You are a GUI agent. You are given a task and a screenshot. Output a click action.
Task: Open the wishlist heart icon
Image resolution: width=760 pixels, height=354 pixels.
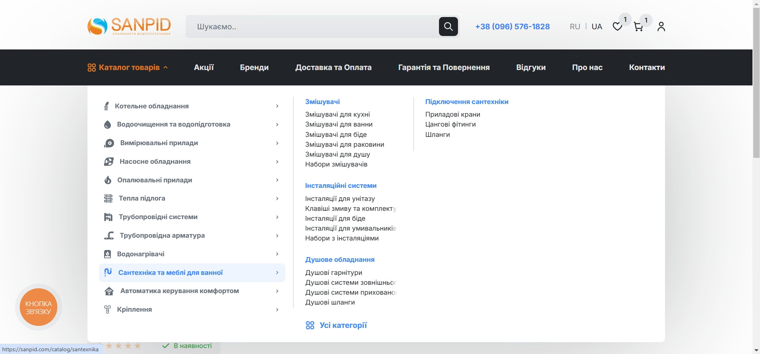[617, 27]
